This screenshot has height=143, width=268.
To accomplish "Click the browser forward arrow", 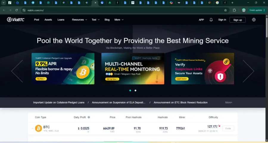I will tap(10, 10).
